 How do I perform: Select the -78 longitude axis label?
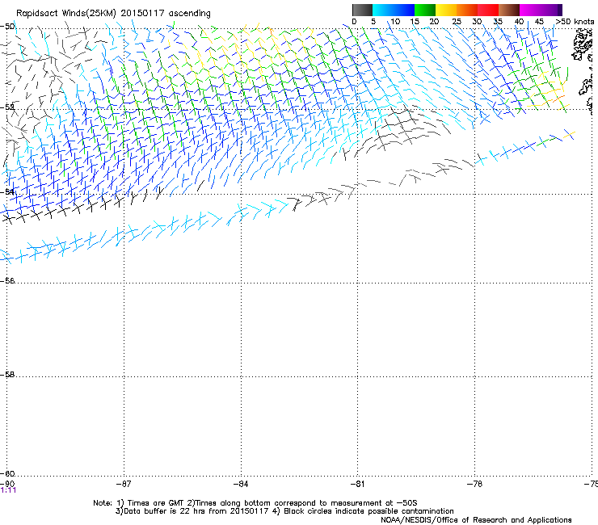[474, 484]
